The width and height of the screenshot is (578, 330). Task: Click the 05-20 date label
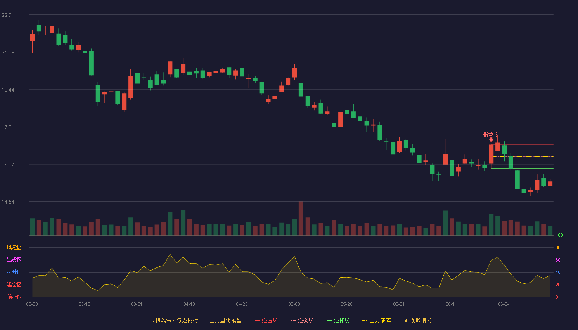(x=346, y=304)
